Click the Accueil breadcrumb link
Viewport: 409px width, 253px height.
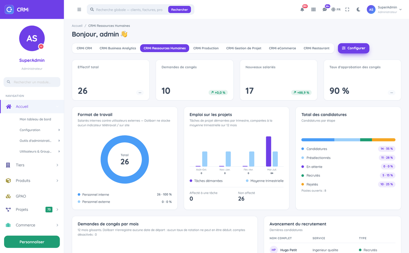tap(77, 26)
